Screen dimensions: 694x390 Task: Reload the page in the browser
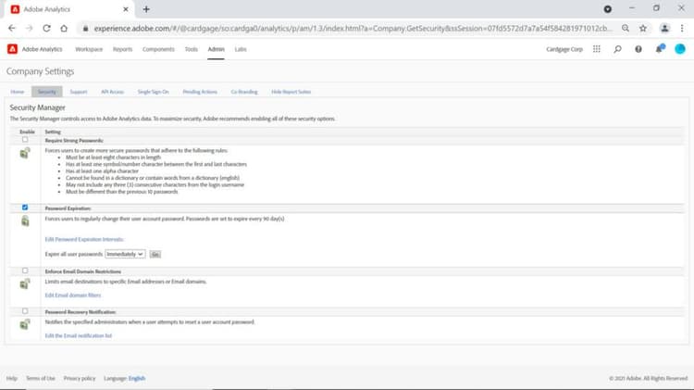coord(46,29)
